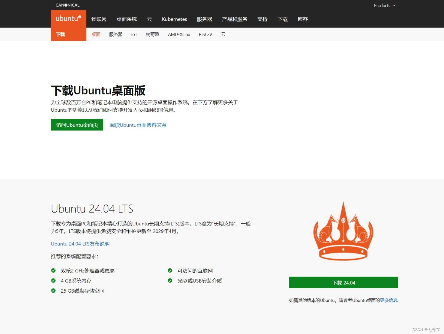Click green check icon beside 25 GB磁盘存储空间

click(53, 291)
